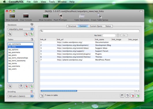Click the Go button next to the limit field
The image size is (153, 109).
[124, 35]
